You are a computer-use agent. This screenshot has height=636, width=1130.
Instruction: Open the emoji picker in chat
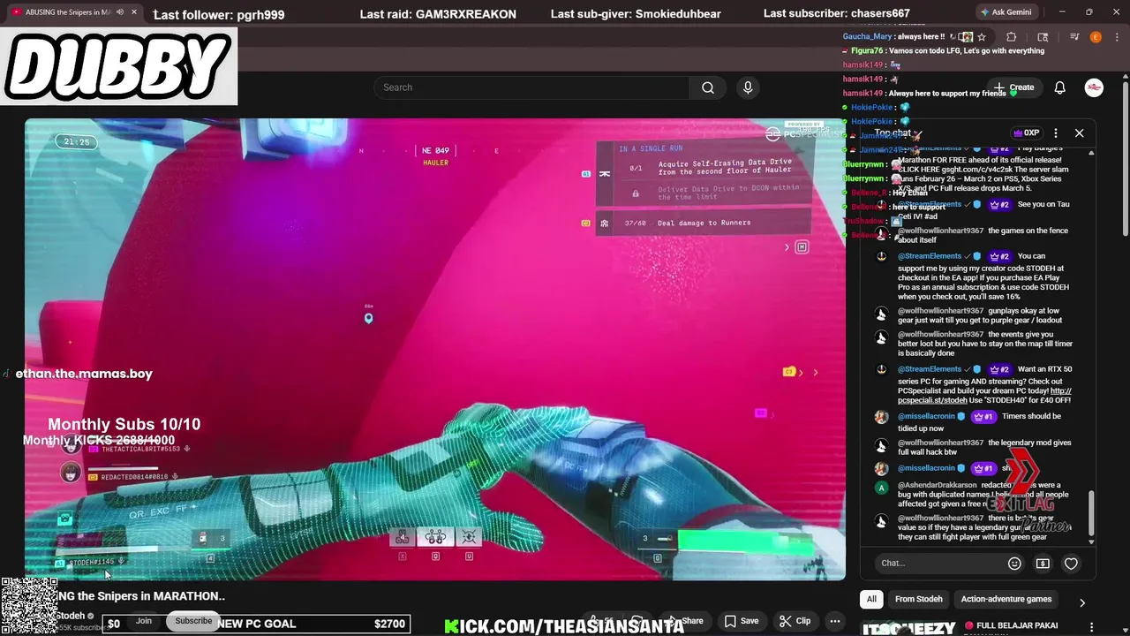pyautogui.click(x=1014, y=564)
